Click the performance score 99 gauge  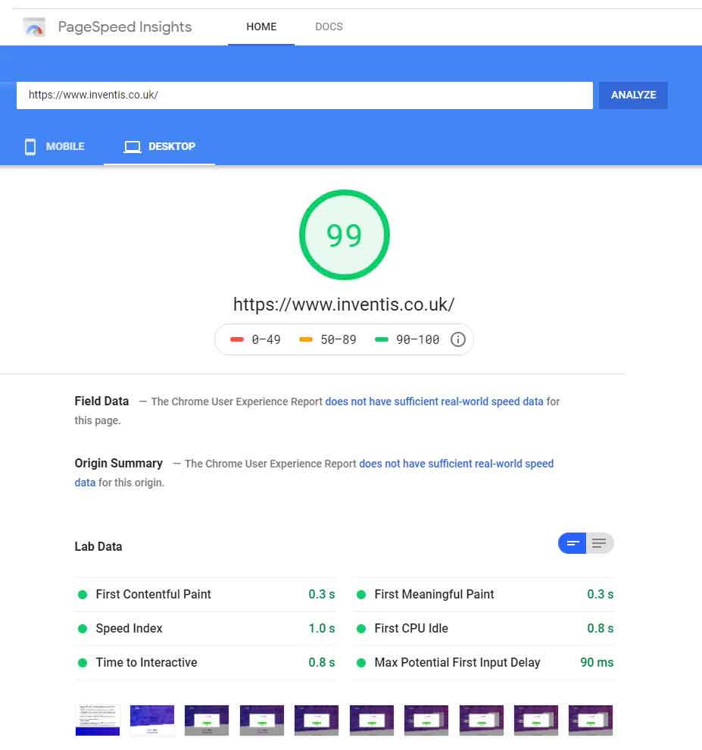click(x=345, y=235)
